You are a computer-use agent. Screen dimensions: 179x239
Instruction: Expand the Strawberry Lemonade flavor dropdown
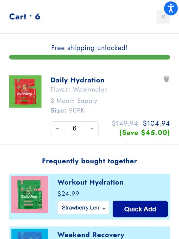coord(83,208)
